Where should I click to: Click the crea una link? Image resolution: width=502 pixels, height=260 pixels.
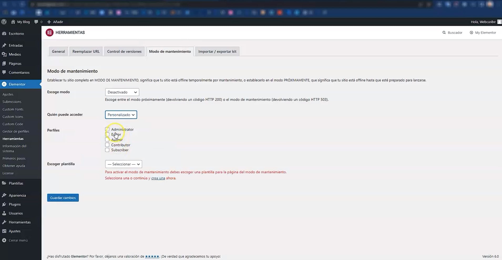[x=158, y=178]
